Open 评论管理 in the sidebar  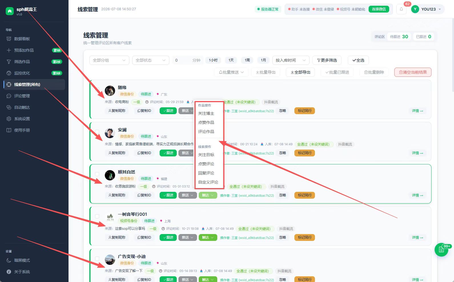34,96
